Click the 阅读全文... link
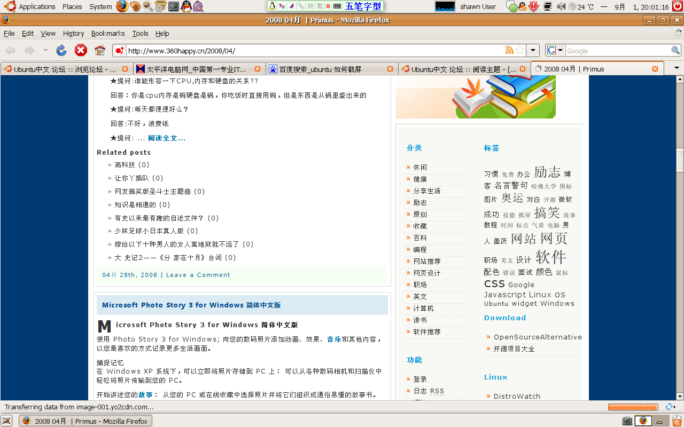684x427 pixels. coord(167,138)
